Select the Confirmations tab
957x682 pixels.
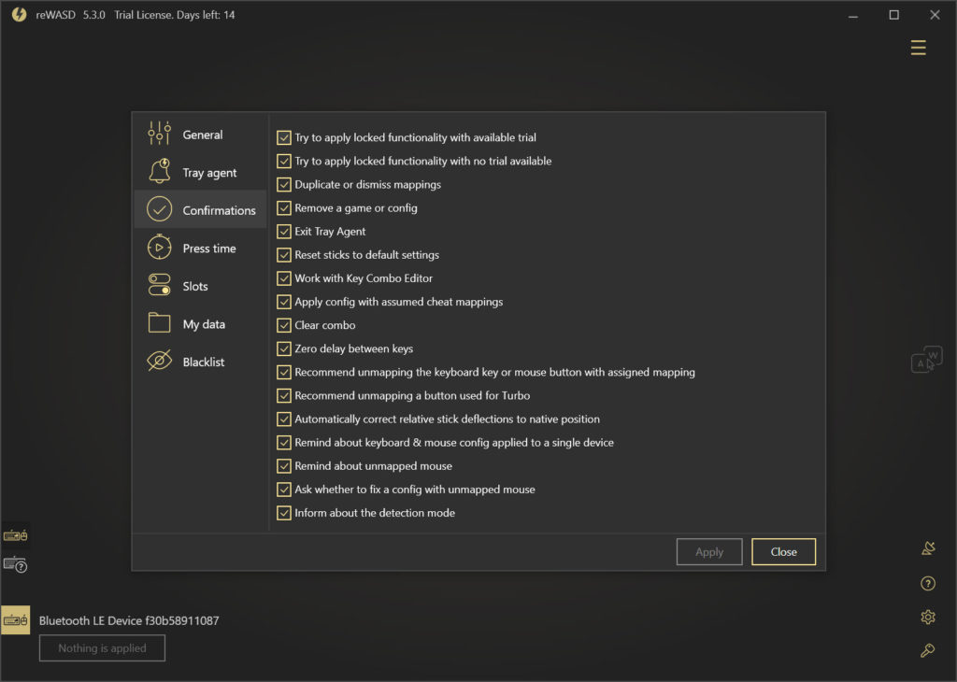coord(200,210)
